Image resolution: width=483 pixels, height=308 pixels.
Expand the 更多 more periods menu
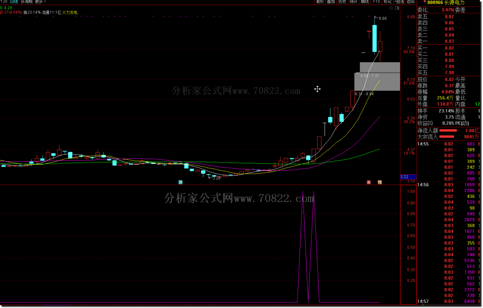pos(40,2)
